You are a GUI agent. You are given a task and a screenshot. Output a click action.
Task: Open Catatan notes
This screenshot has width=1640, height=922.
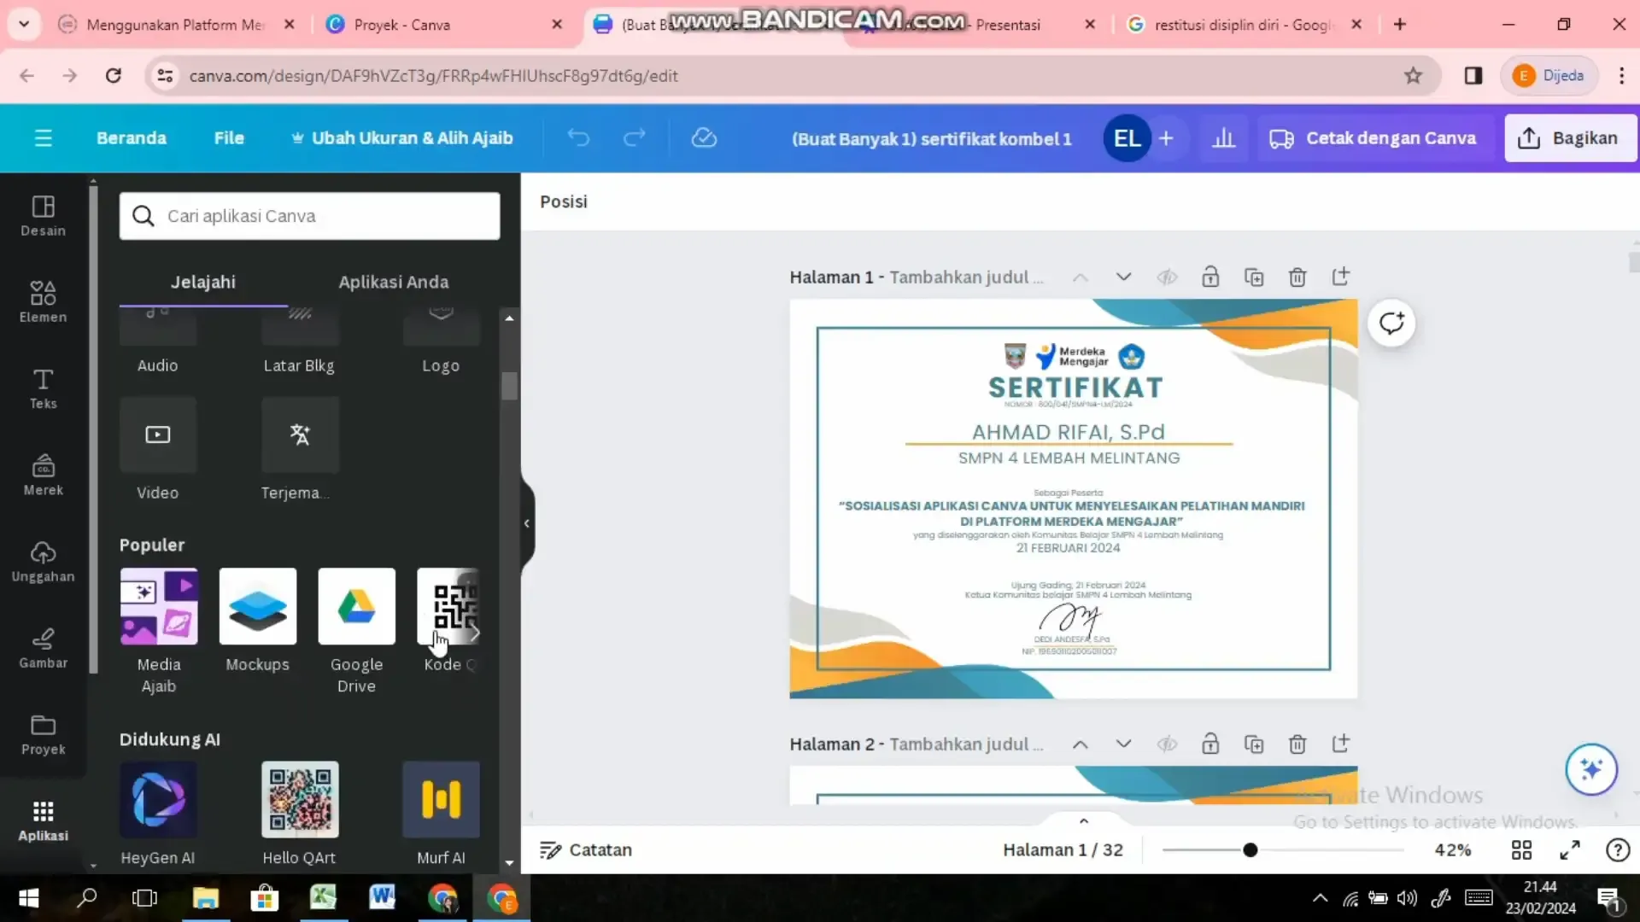point(586,849)
